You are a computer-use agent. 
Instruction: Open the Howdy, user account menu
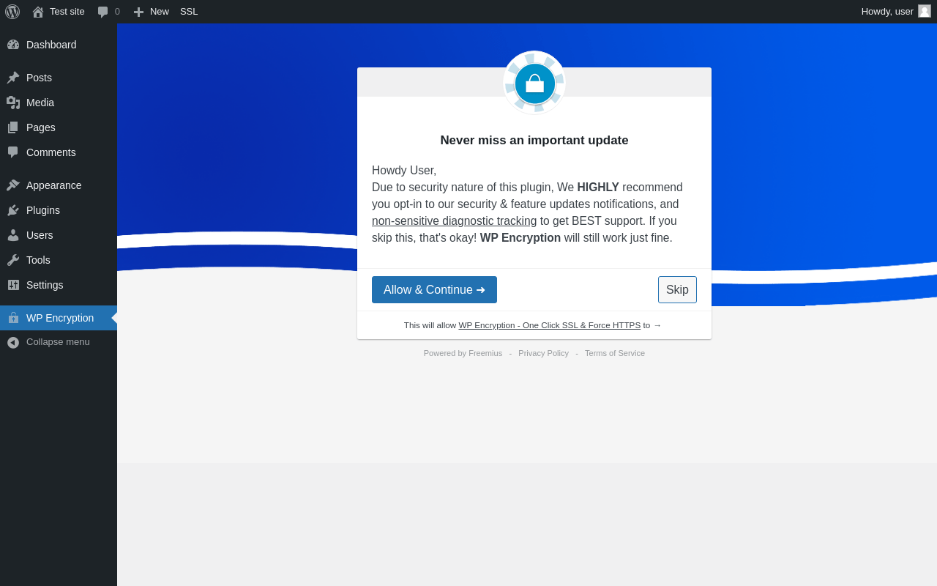click(x=896, y=12)
